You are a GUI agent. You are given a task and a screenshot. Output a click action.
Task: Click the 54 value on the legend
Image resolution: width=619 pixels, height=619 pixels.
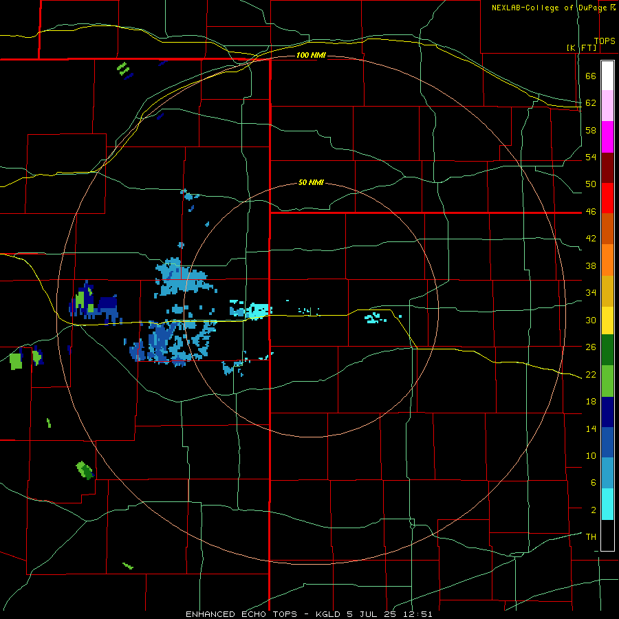tap(591, 157)
